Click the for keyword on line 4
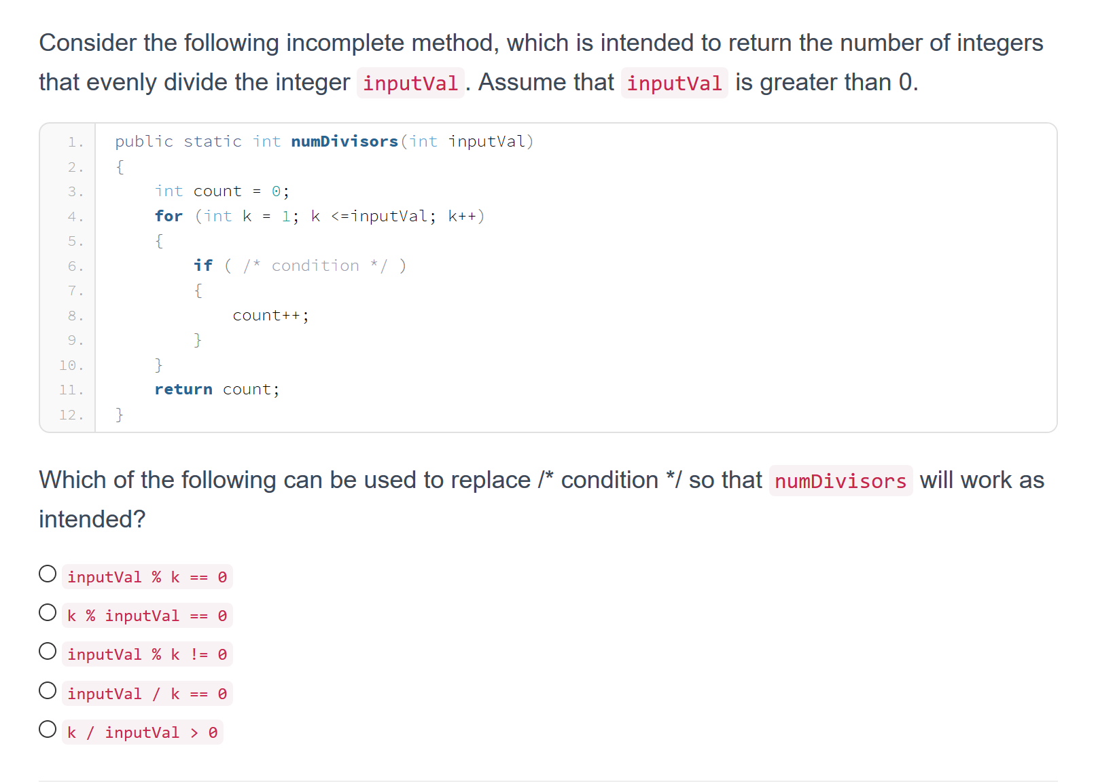Screen dimensions: 1115x784 169,216
